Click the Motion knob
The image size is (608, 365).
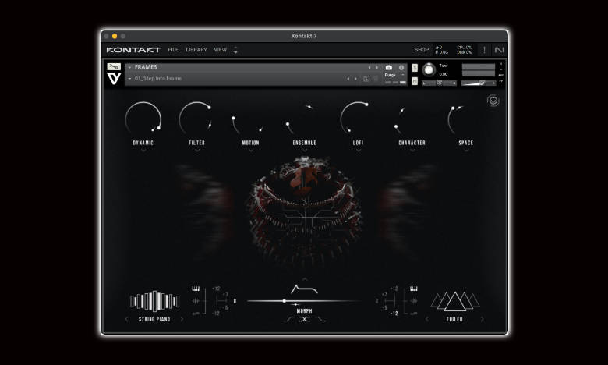[251, 119]
